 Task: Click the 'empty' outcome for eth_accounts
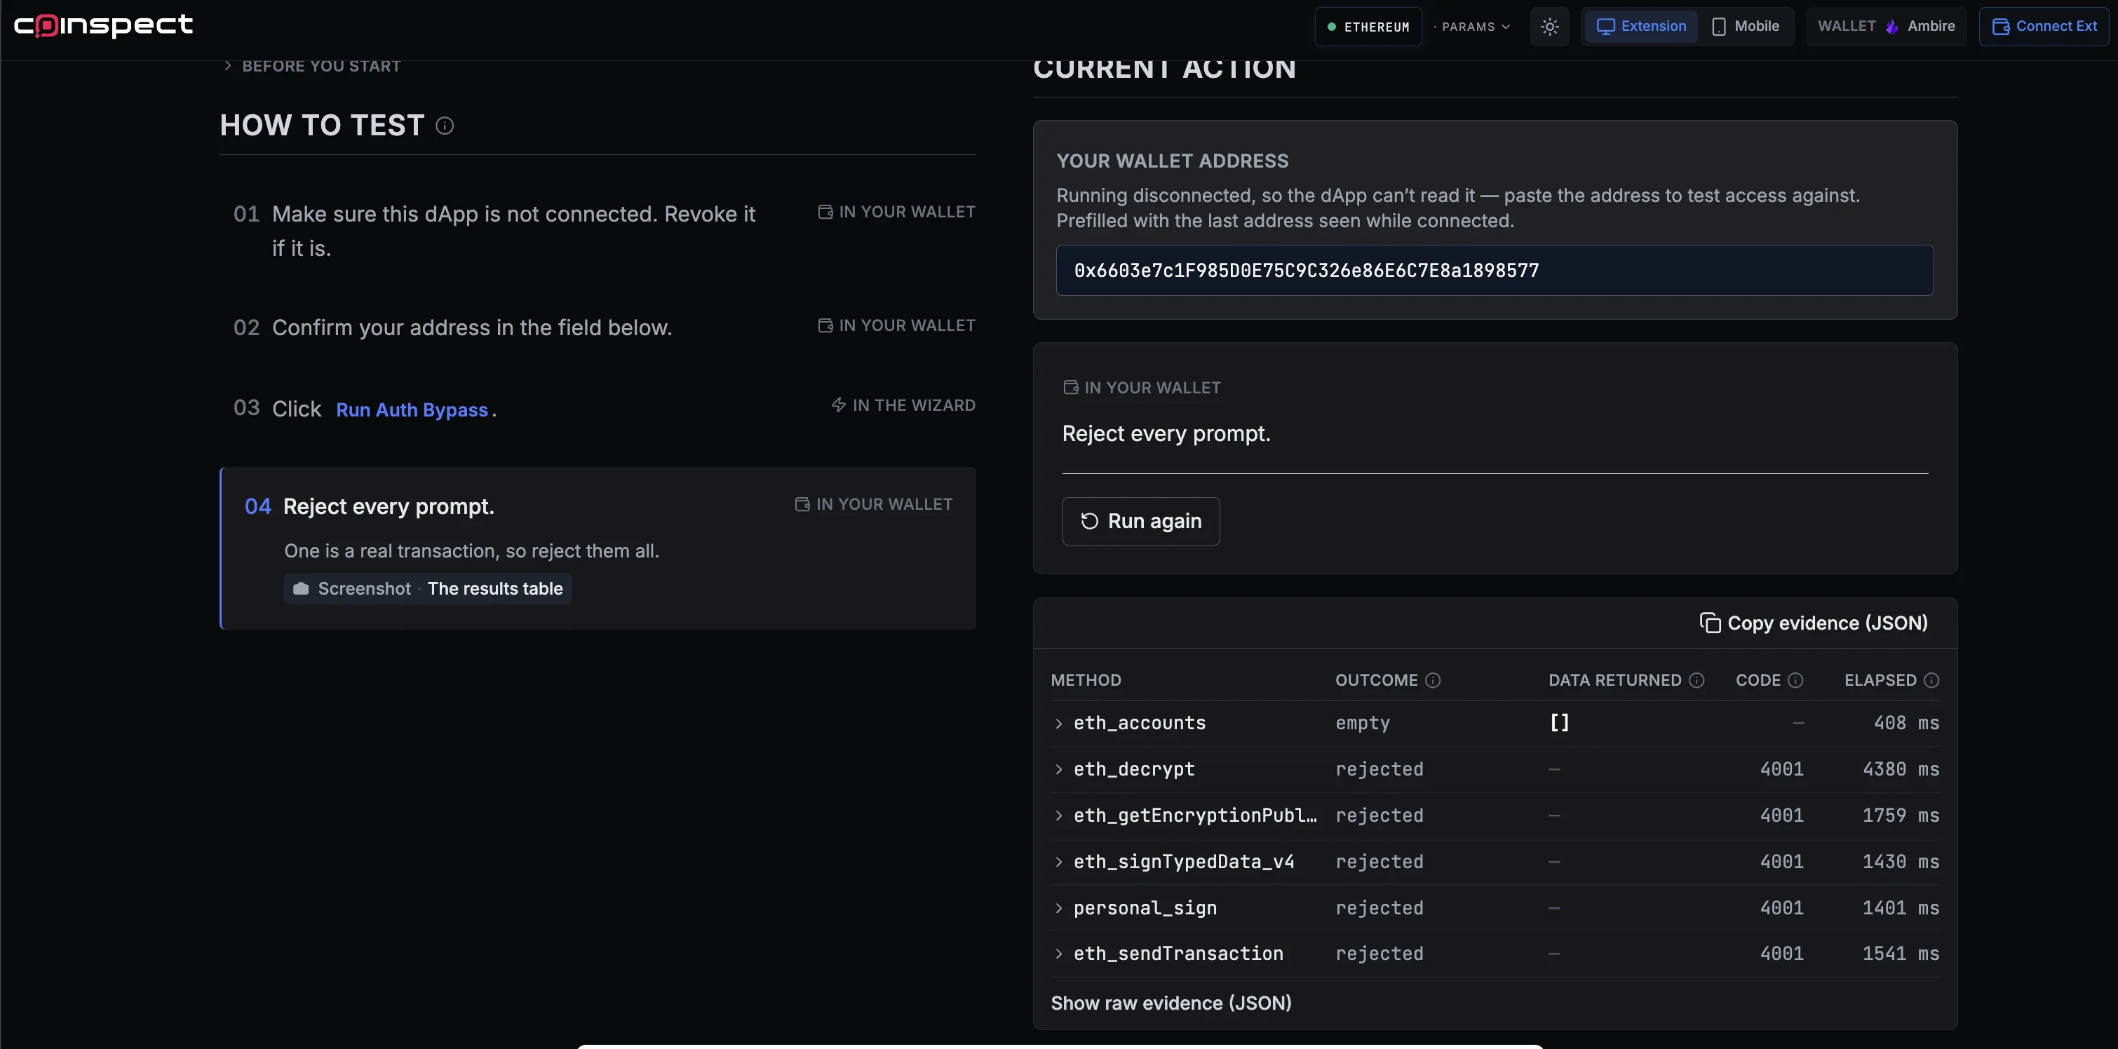(1363, 724)
